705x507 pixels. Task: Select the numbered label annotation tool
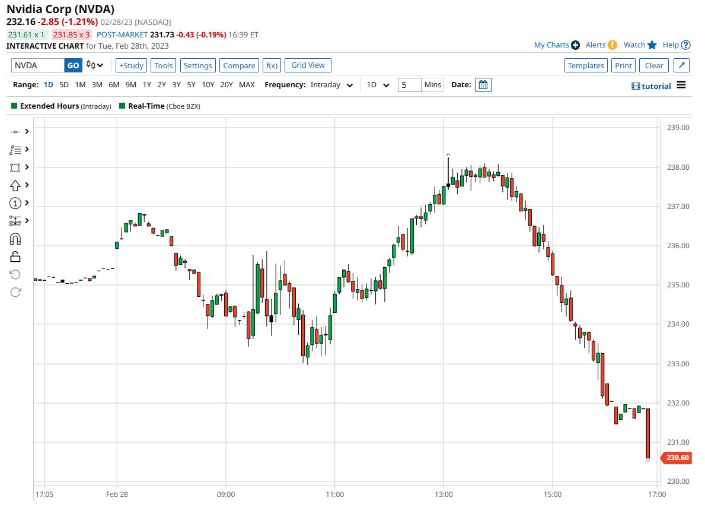point(15,203)
